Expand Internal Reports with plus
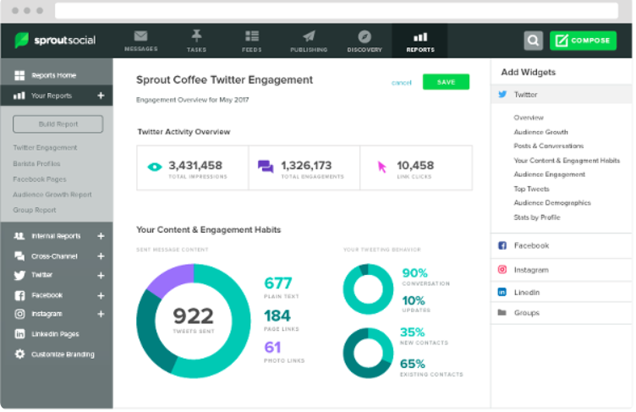 (x=101, y=236)
